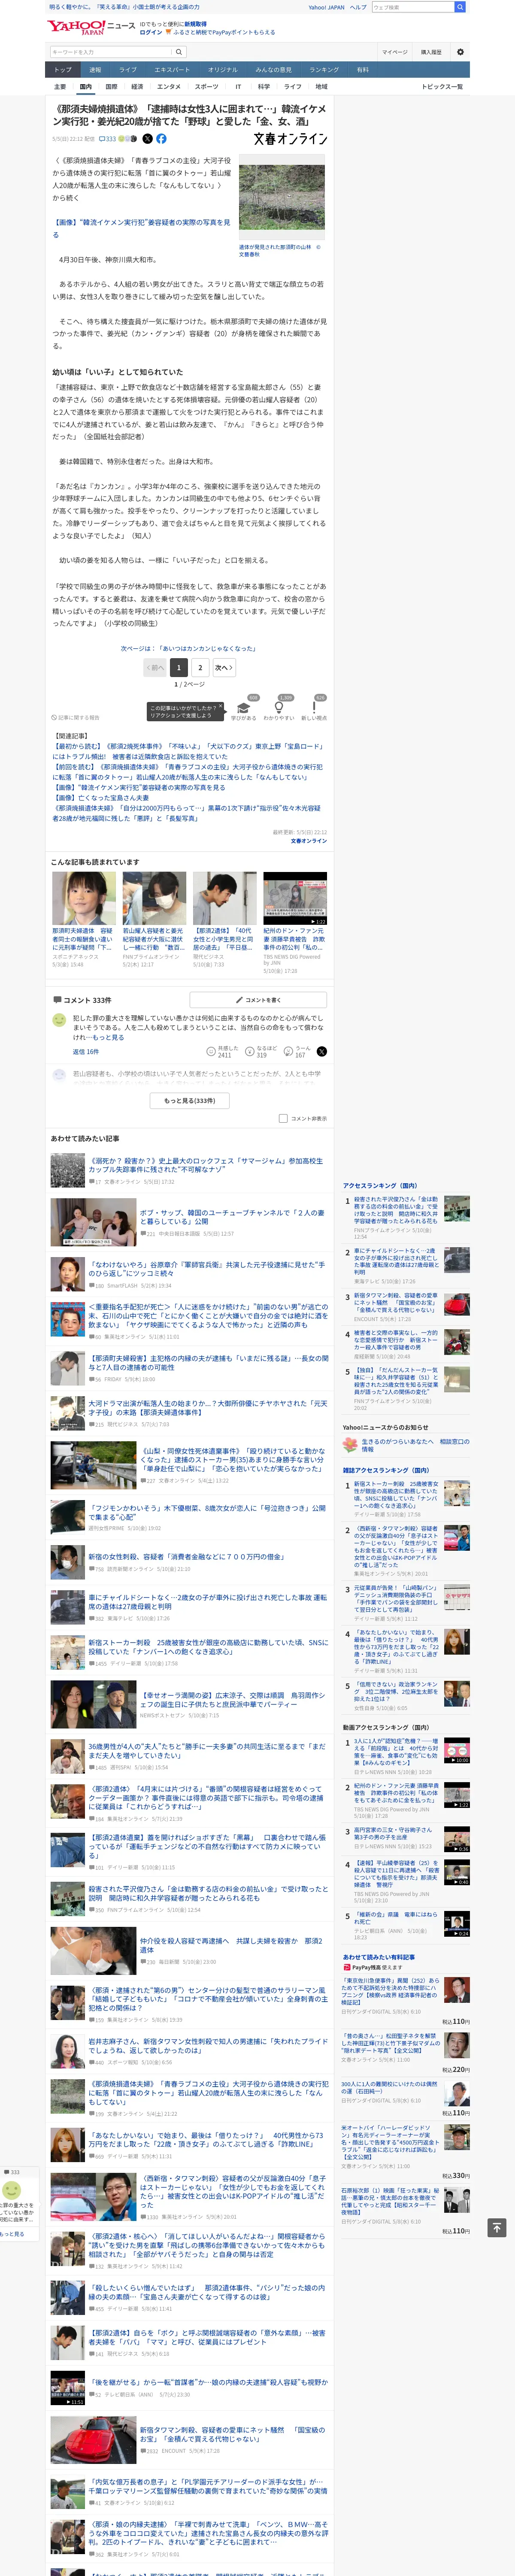Open the 科学 category

click(264, 87)
